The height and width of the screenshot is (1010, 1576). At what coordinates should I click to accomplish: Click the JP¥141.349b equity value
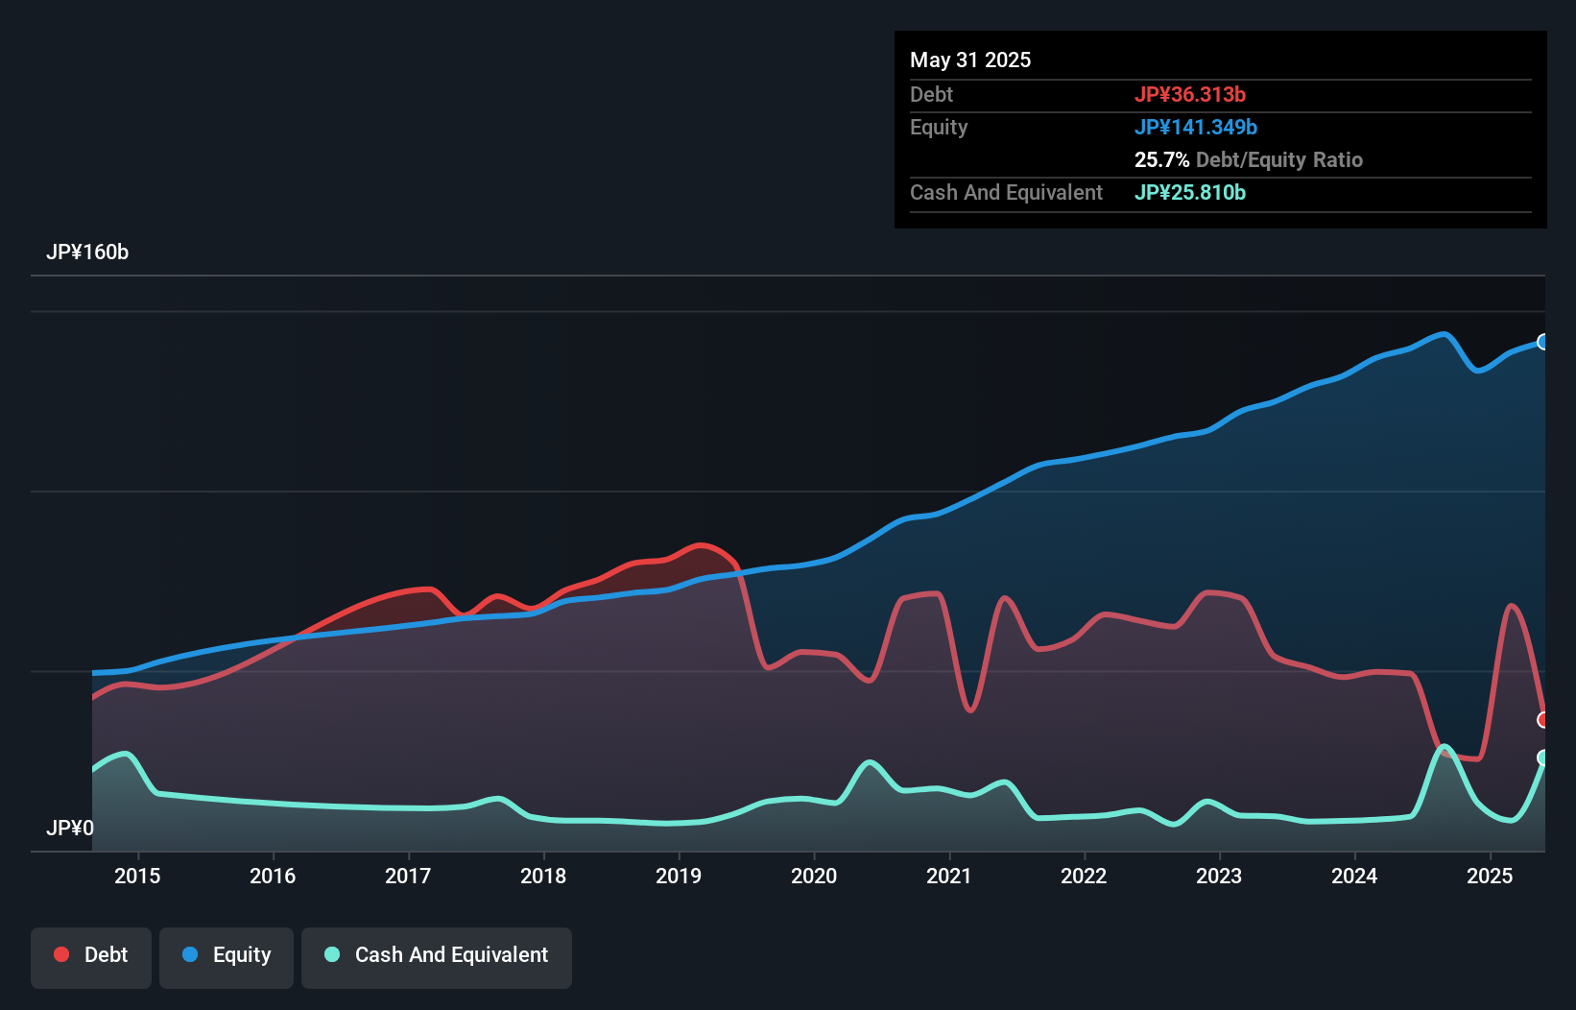click(x=1196, y=127)
